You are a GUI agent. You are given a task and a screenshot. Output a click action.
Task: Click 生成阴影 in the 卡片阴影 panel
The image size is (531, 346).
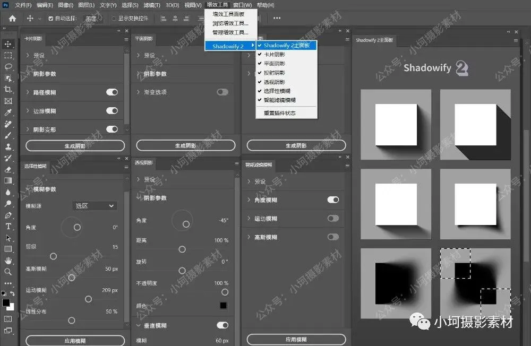coord(75,146)
